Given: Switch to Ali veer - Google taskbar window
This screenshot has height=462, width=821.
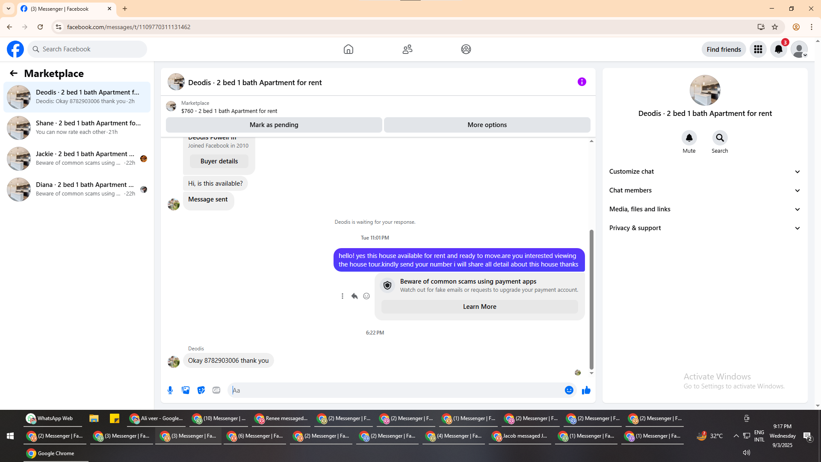Looking at the screenshot, I should [x=157, y=418].
